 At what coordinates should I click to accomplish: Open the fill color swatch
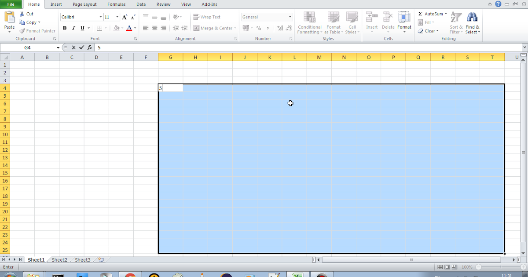click(x=116, y=28)
